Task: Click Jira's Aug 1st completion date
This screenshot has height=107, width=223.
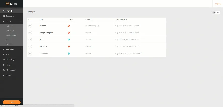Action: (127, 40)
